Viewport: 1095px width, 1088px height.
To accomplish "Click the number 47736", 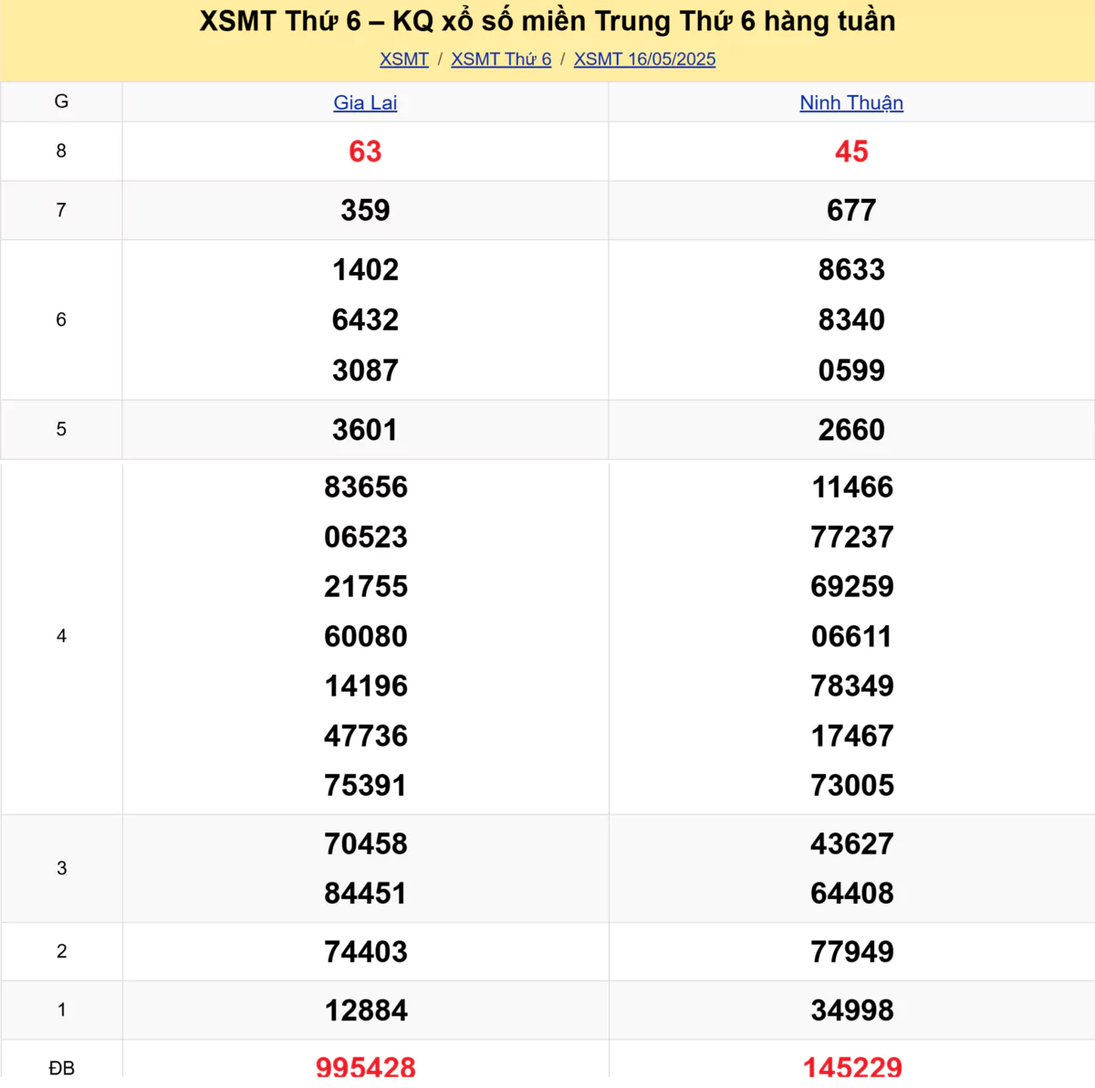I will tap(366, 737).
